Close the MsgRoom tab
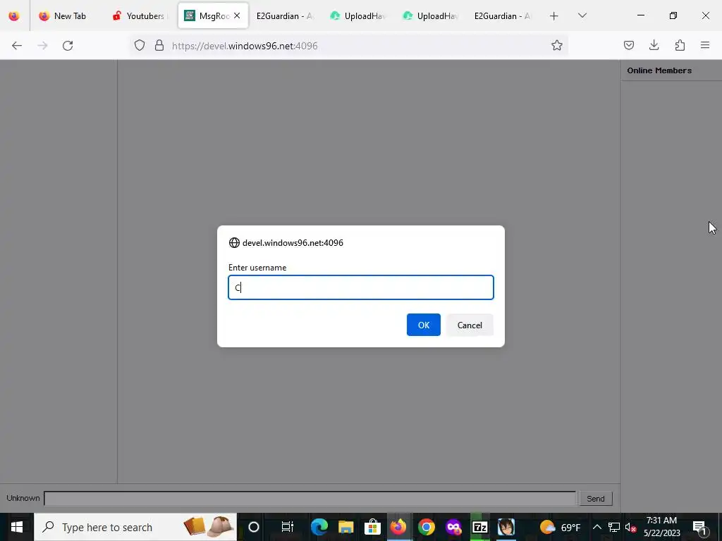Screen dimensions: 722x541 (x=237, y=15)
